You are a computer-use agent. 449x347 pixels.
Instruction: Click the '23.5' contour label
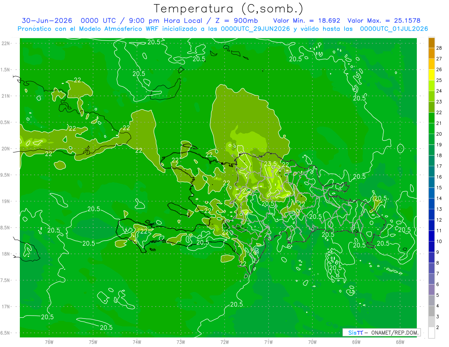pos(271,164)
